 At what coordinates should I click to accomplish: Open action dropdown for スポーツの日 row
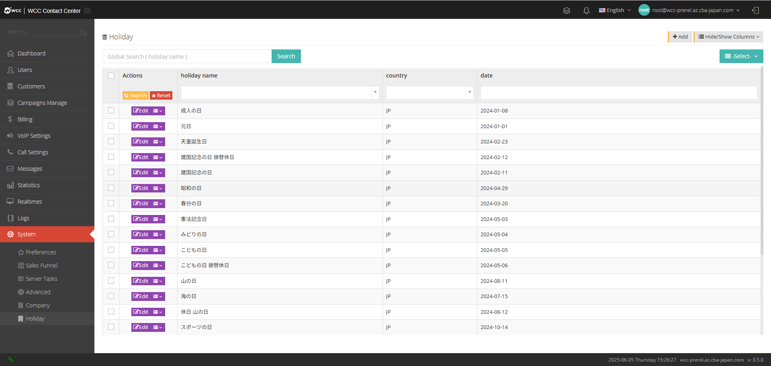click(158, 327)
